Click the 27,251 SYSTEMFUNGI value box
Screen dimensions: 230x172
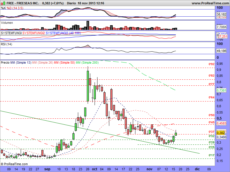223,36
